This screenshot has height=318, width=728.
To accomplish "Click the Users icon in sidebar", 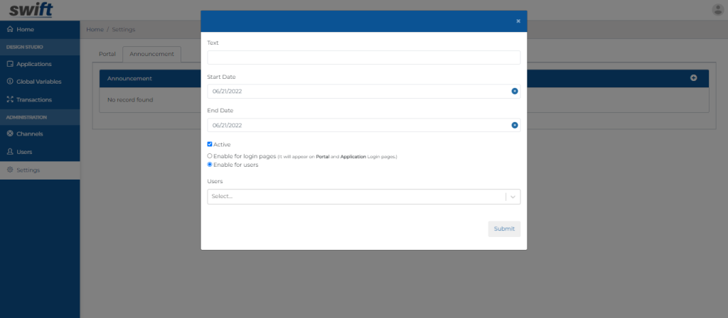I will 10,151.
